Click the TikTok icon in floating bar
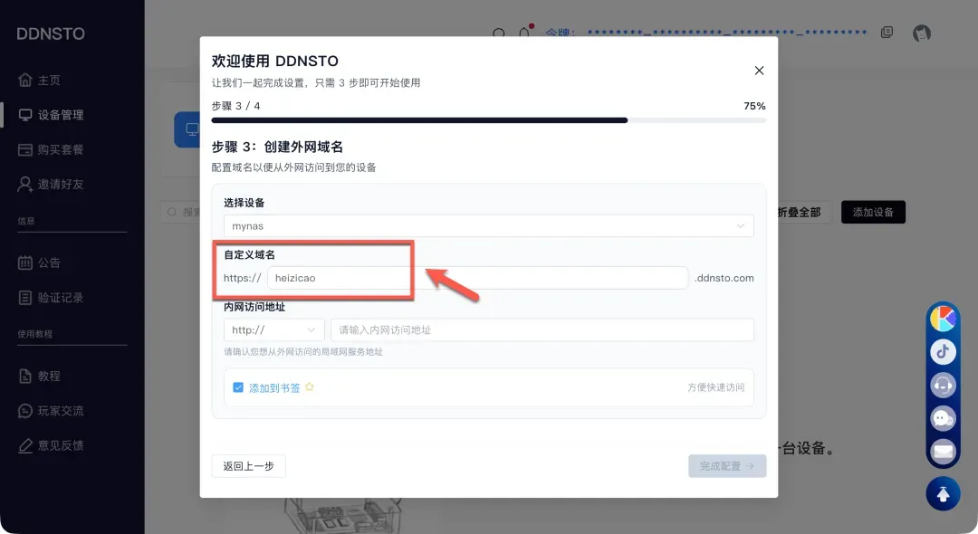Screen dimensions: 978x534 (x=943, y=351)
